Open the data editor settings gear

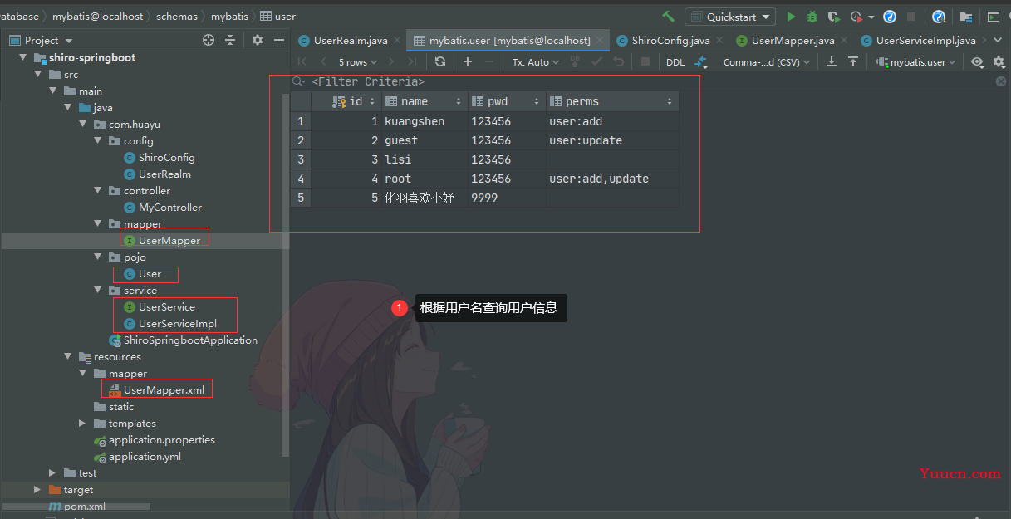tap(999, 62)
